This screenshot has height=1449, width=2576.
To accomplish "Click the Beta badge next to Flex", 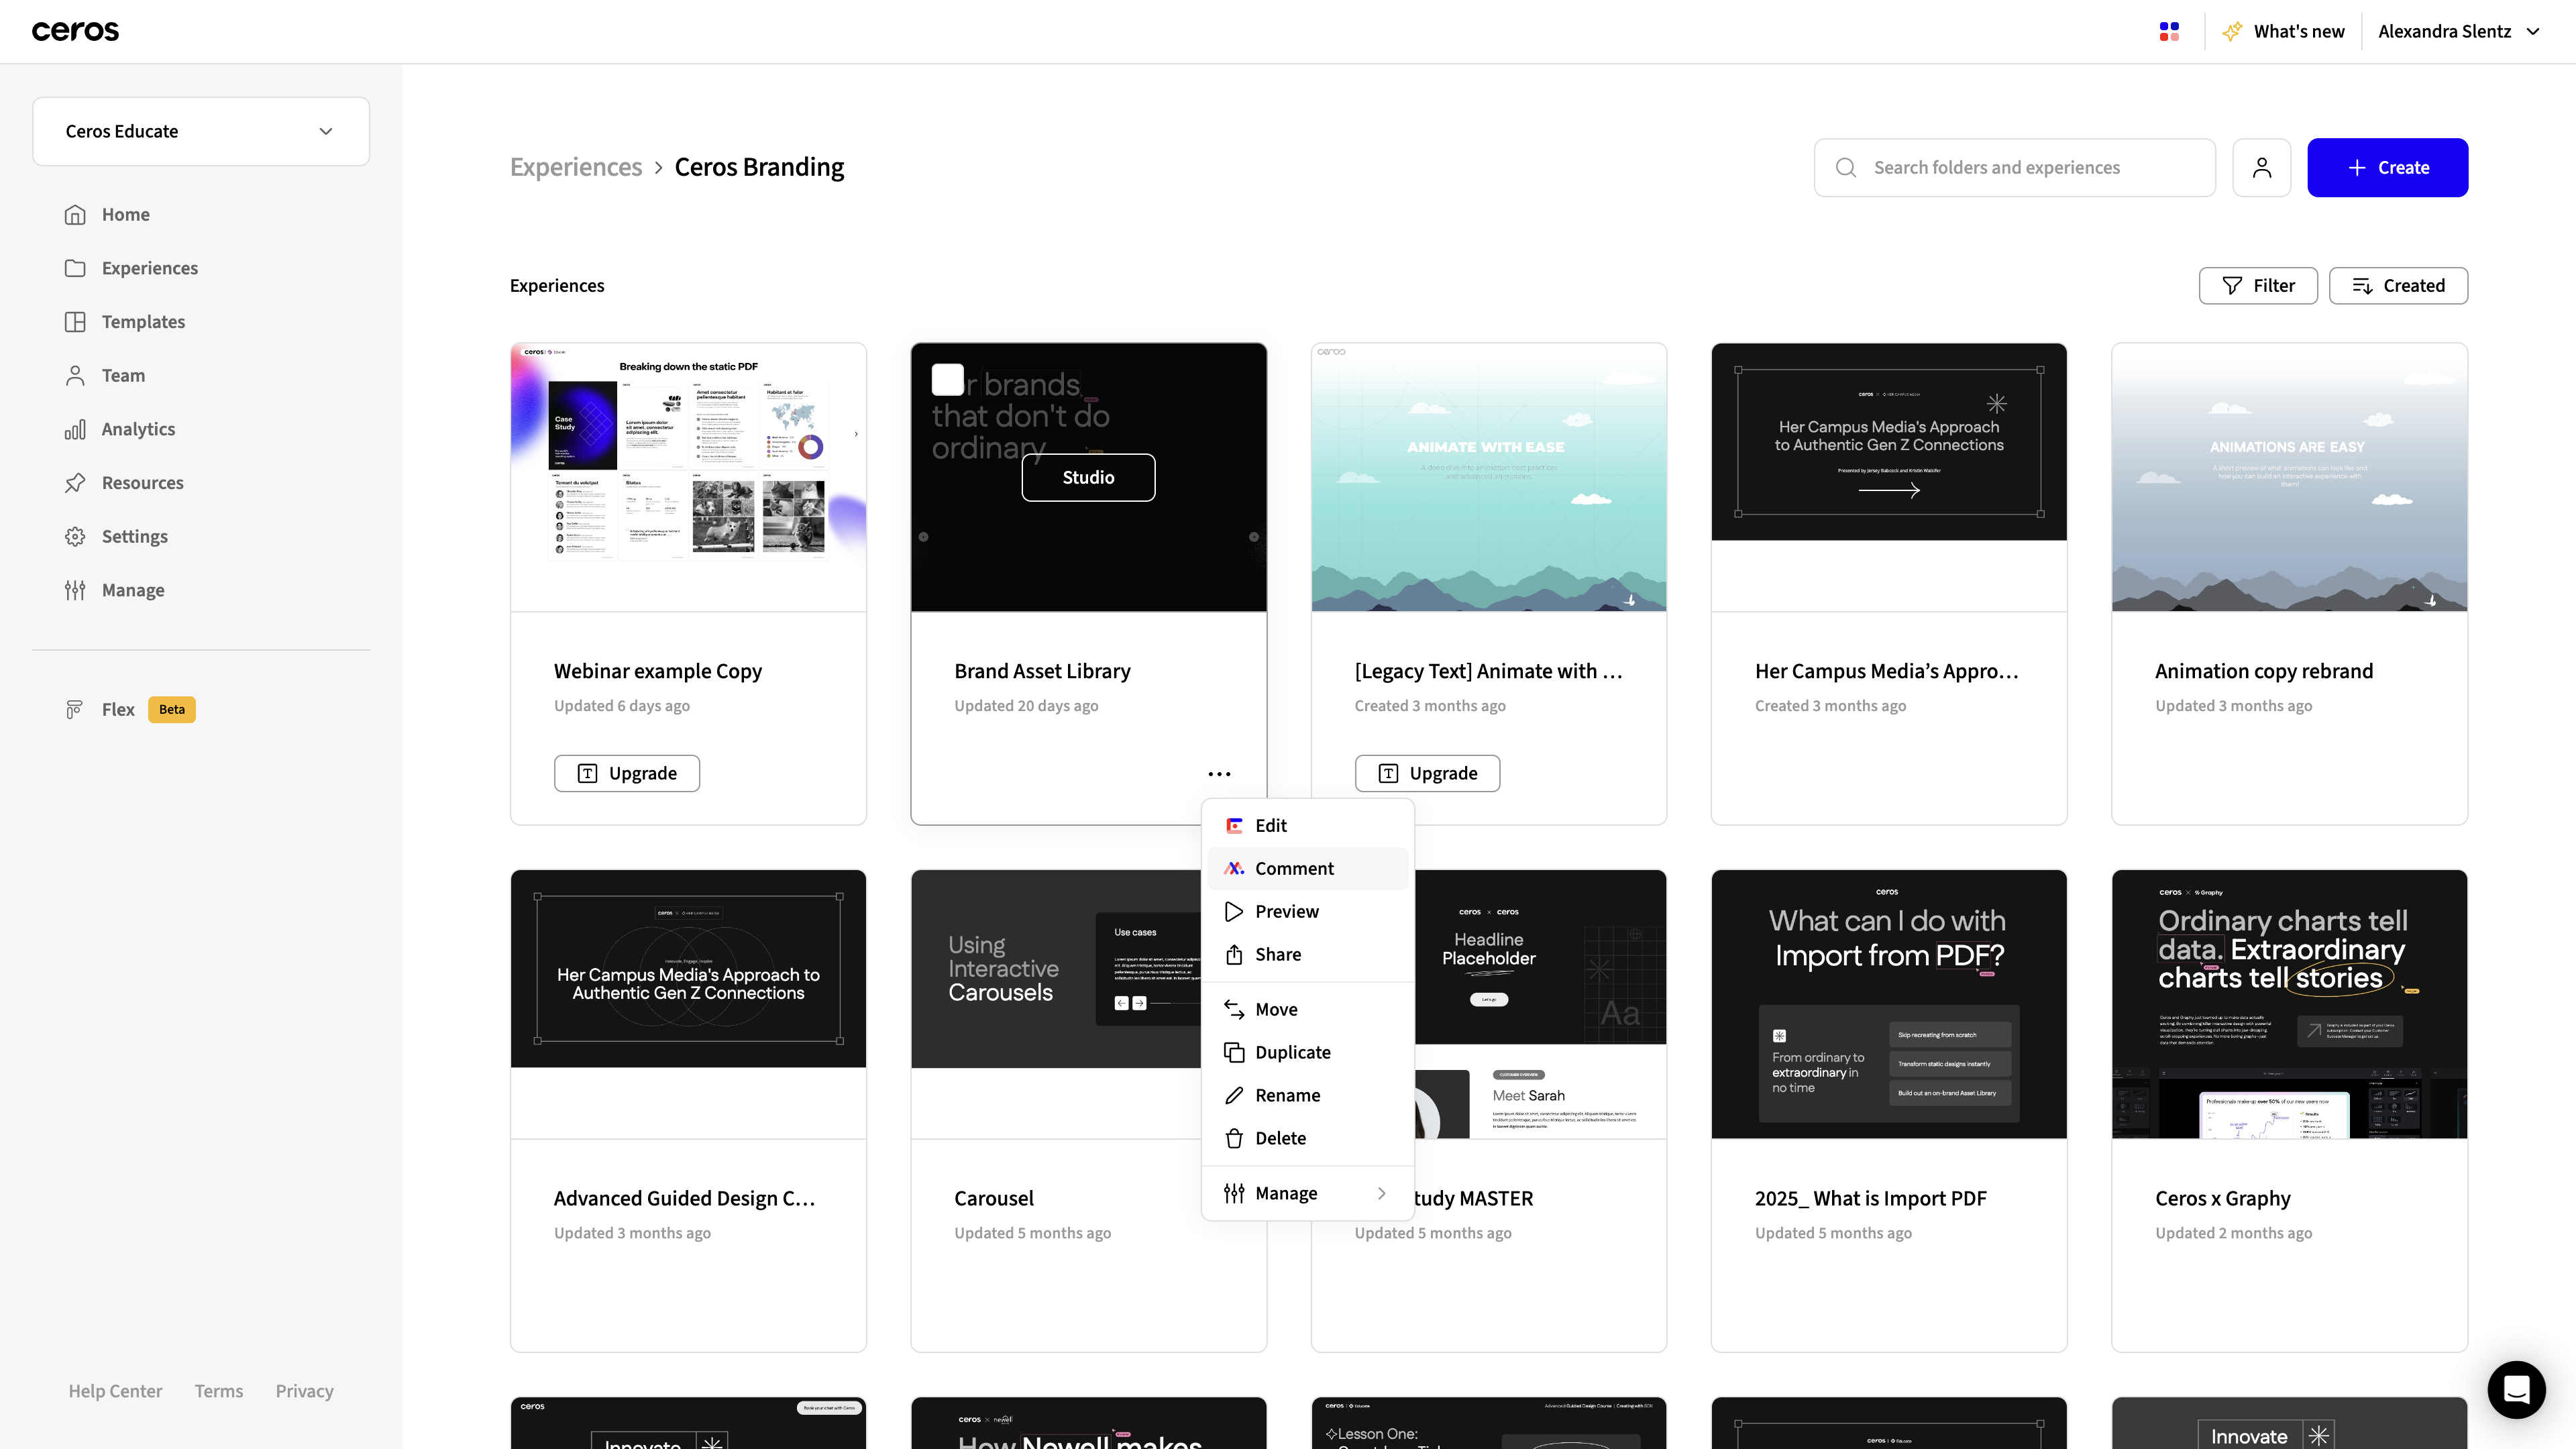I will (x=172, y=710).
